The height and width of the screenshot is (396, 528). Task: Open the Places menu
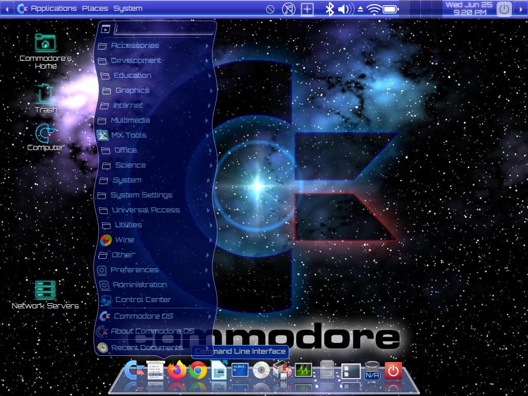tap(95, 8)
